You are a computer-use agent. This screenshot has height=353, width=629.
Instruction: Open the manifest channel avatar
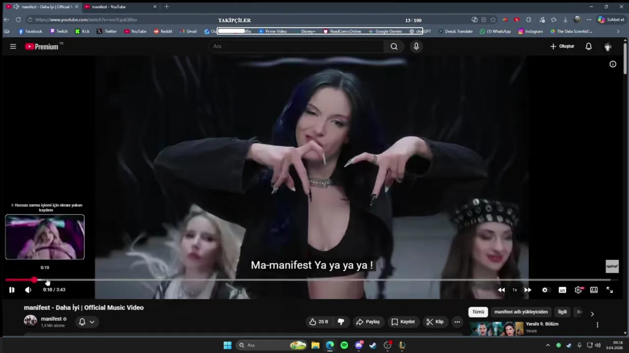point(30,321)
